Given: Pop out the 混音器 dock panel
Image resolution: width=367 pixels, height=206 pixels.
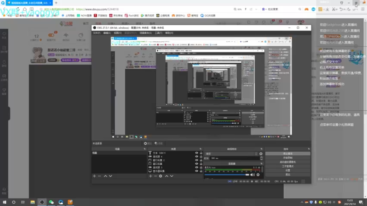Looking at the screenshot, I should coord(261,164).
